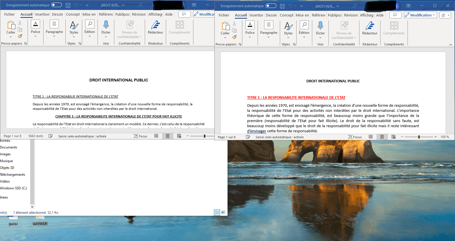Click Rédacteur editor icon in right Word window
Viewport: 455px width, 241px height.
(x=370, y=26)
